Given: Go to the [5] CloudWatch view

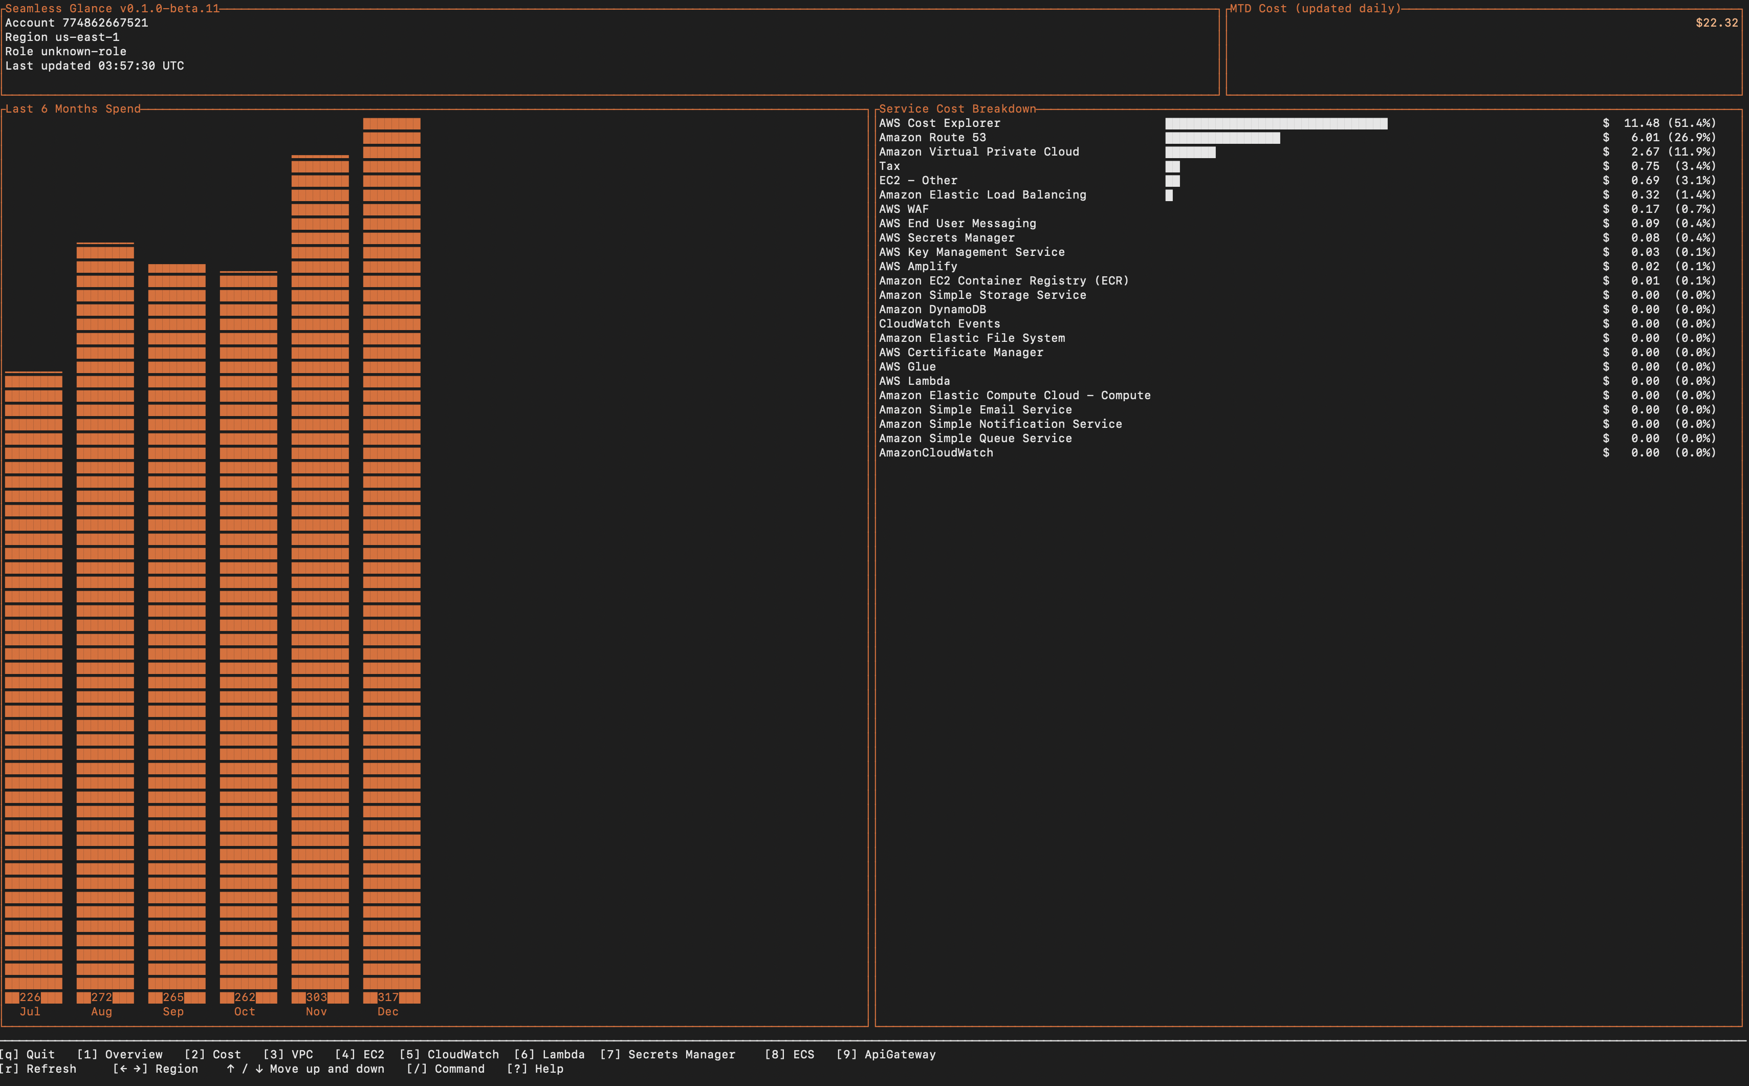Looking at the screenshot, I should [x=449, y=1054].
